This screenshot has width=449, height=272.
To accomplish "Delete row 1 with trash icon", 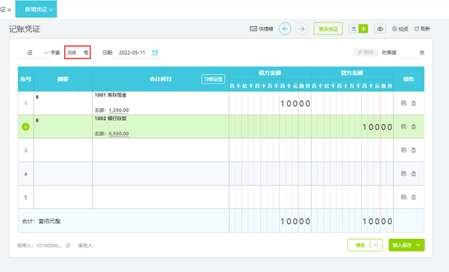I will click(413, 103).
